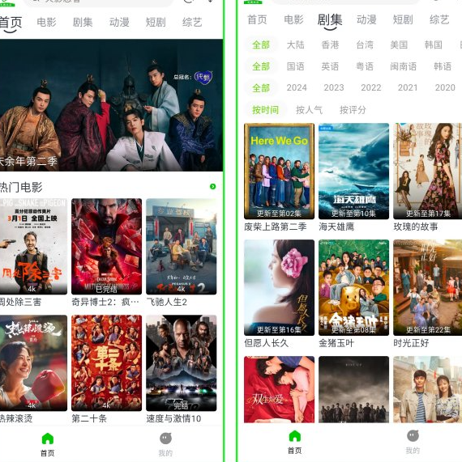462x462 pixels.
Task: Click the green arrow beside 热门电影
Action: pos(212,187)
